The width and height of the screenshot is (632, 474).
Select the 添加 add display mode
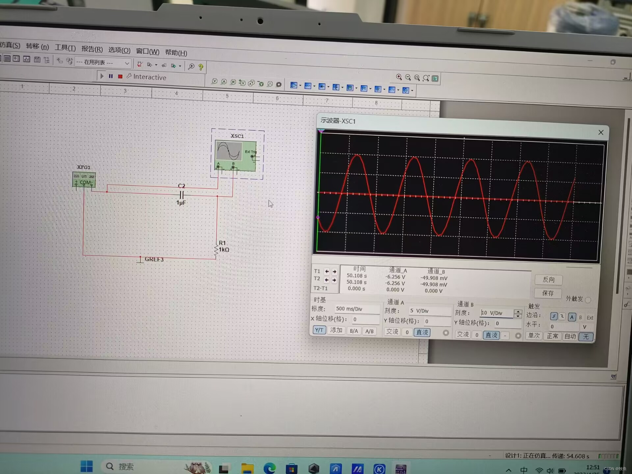click(x=336, y=330)
